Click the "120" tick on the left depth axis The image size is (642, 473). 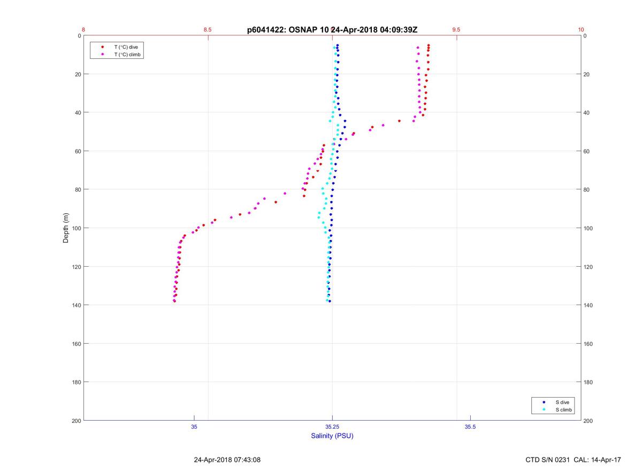pos(76,267)
